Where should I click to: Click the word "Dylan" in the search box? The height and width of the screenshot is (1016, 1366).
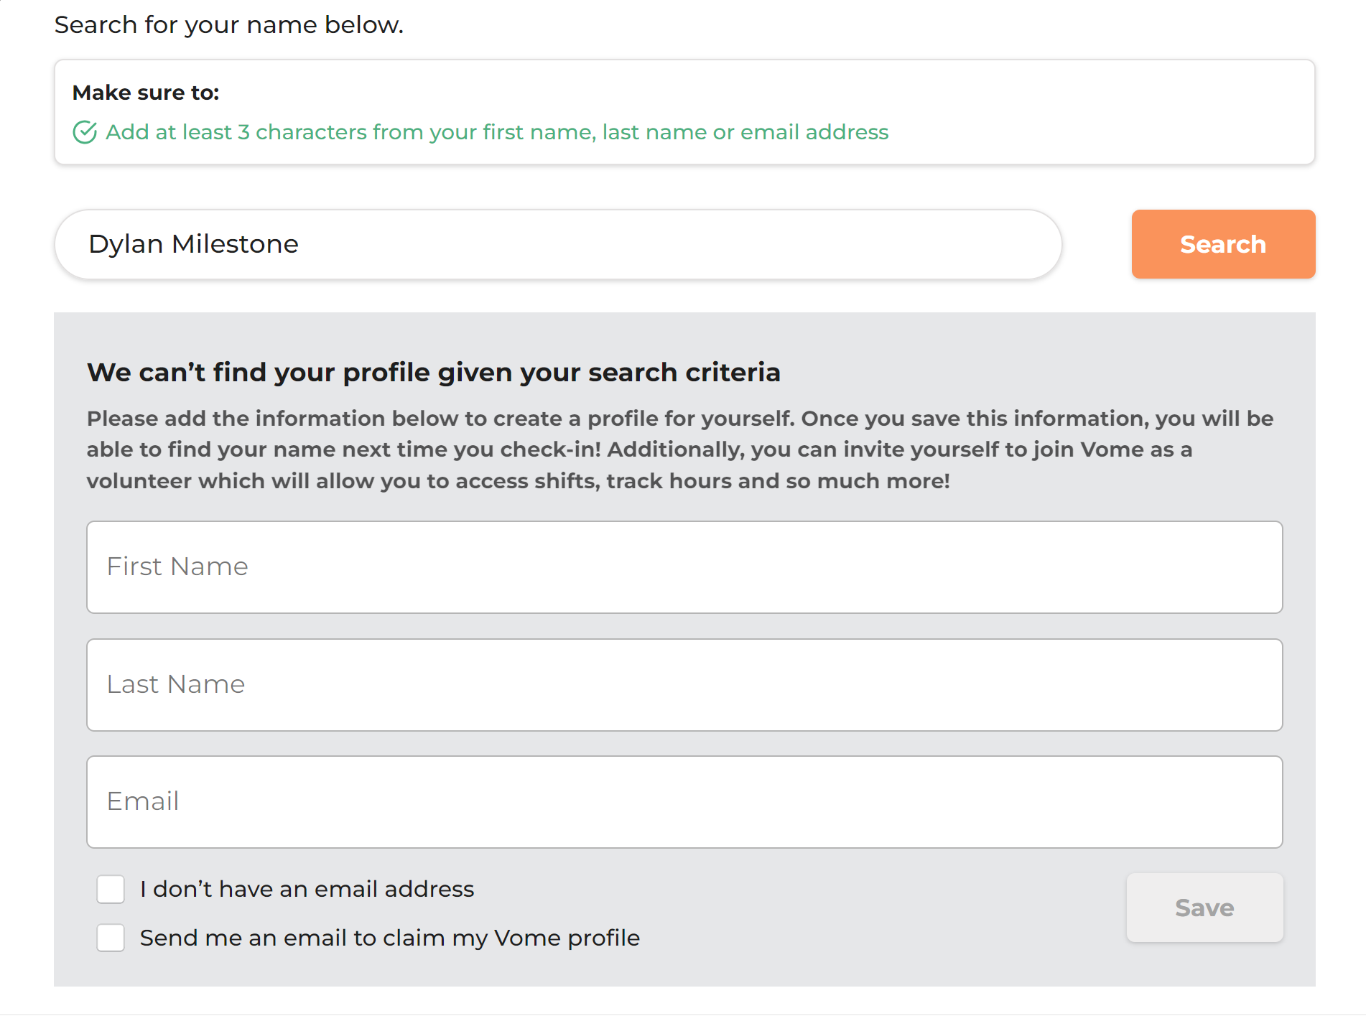126,244
